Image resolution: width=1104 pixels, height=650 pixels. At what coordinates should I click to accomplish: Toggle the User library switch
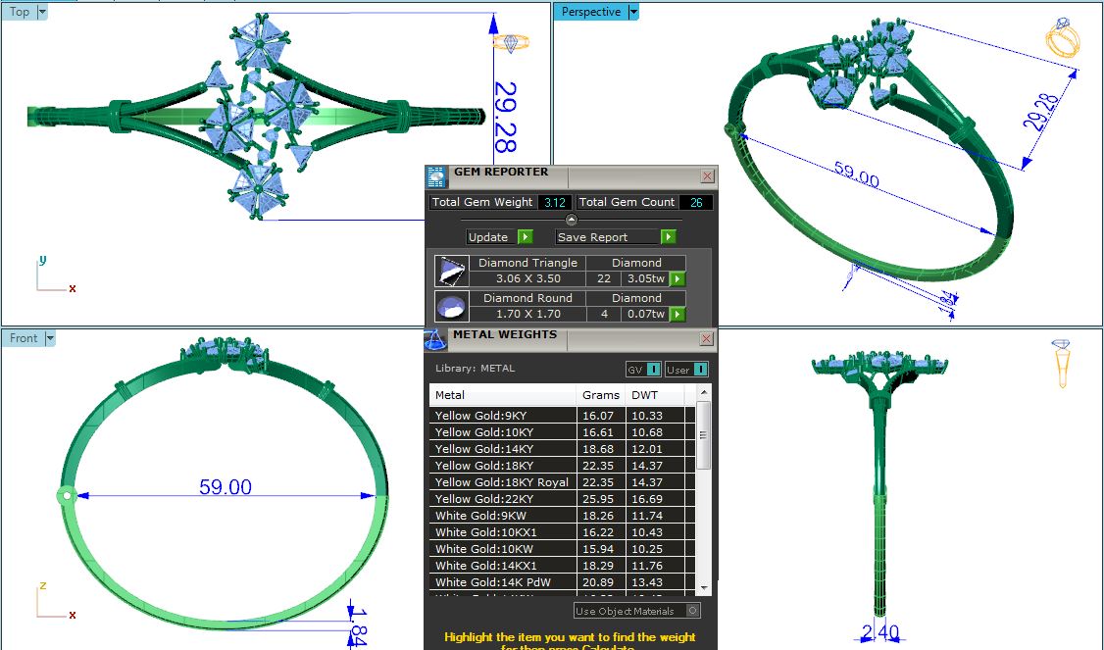[700, 370]
